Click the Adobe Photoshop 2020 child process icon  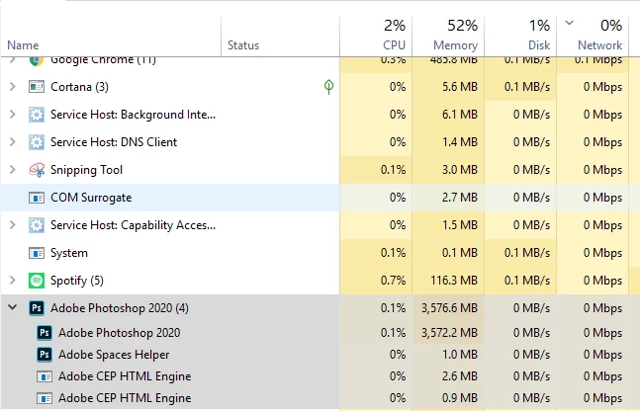point(45,333)
